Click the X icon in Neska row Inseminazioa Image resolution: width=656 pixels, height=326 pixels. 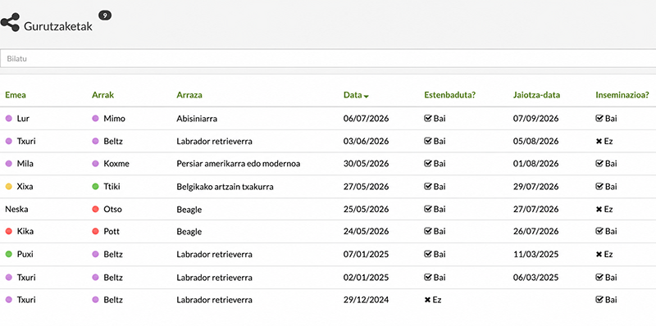[599, 209]
